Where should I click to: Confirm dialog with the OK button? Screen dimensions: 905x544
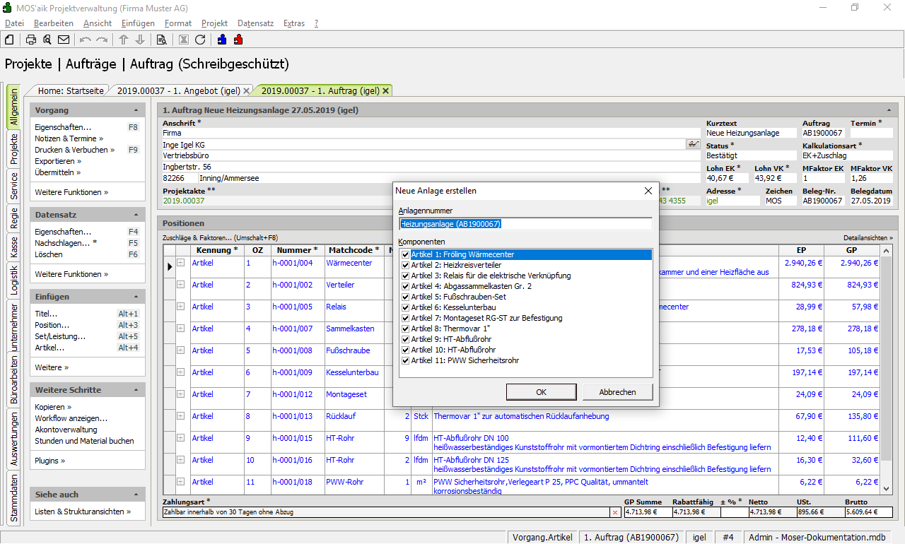pos(541,392)
